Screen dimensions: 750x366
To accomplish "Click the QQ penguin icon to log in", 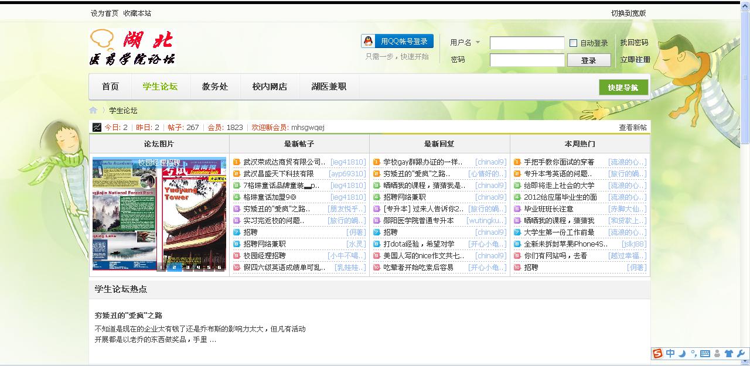I will tap(368, 41).
